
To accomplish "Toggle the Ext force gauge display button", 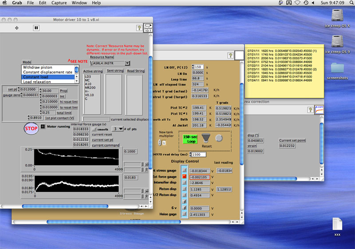I will point(185,177).
